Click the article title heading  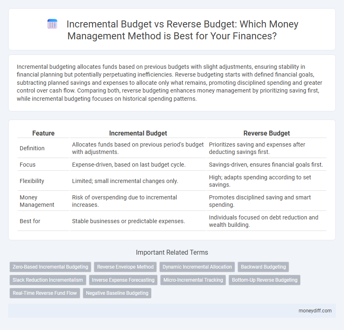pos(183,30)
